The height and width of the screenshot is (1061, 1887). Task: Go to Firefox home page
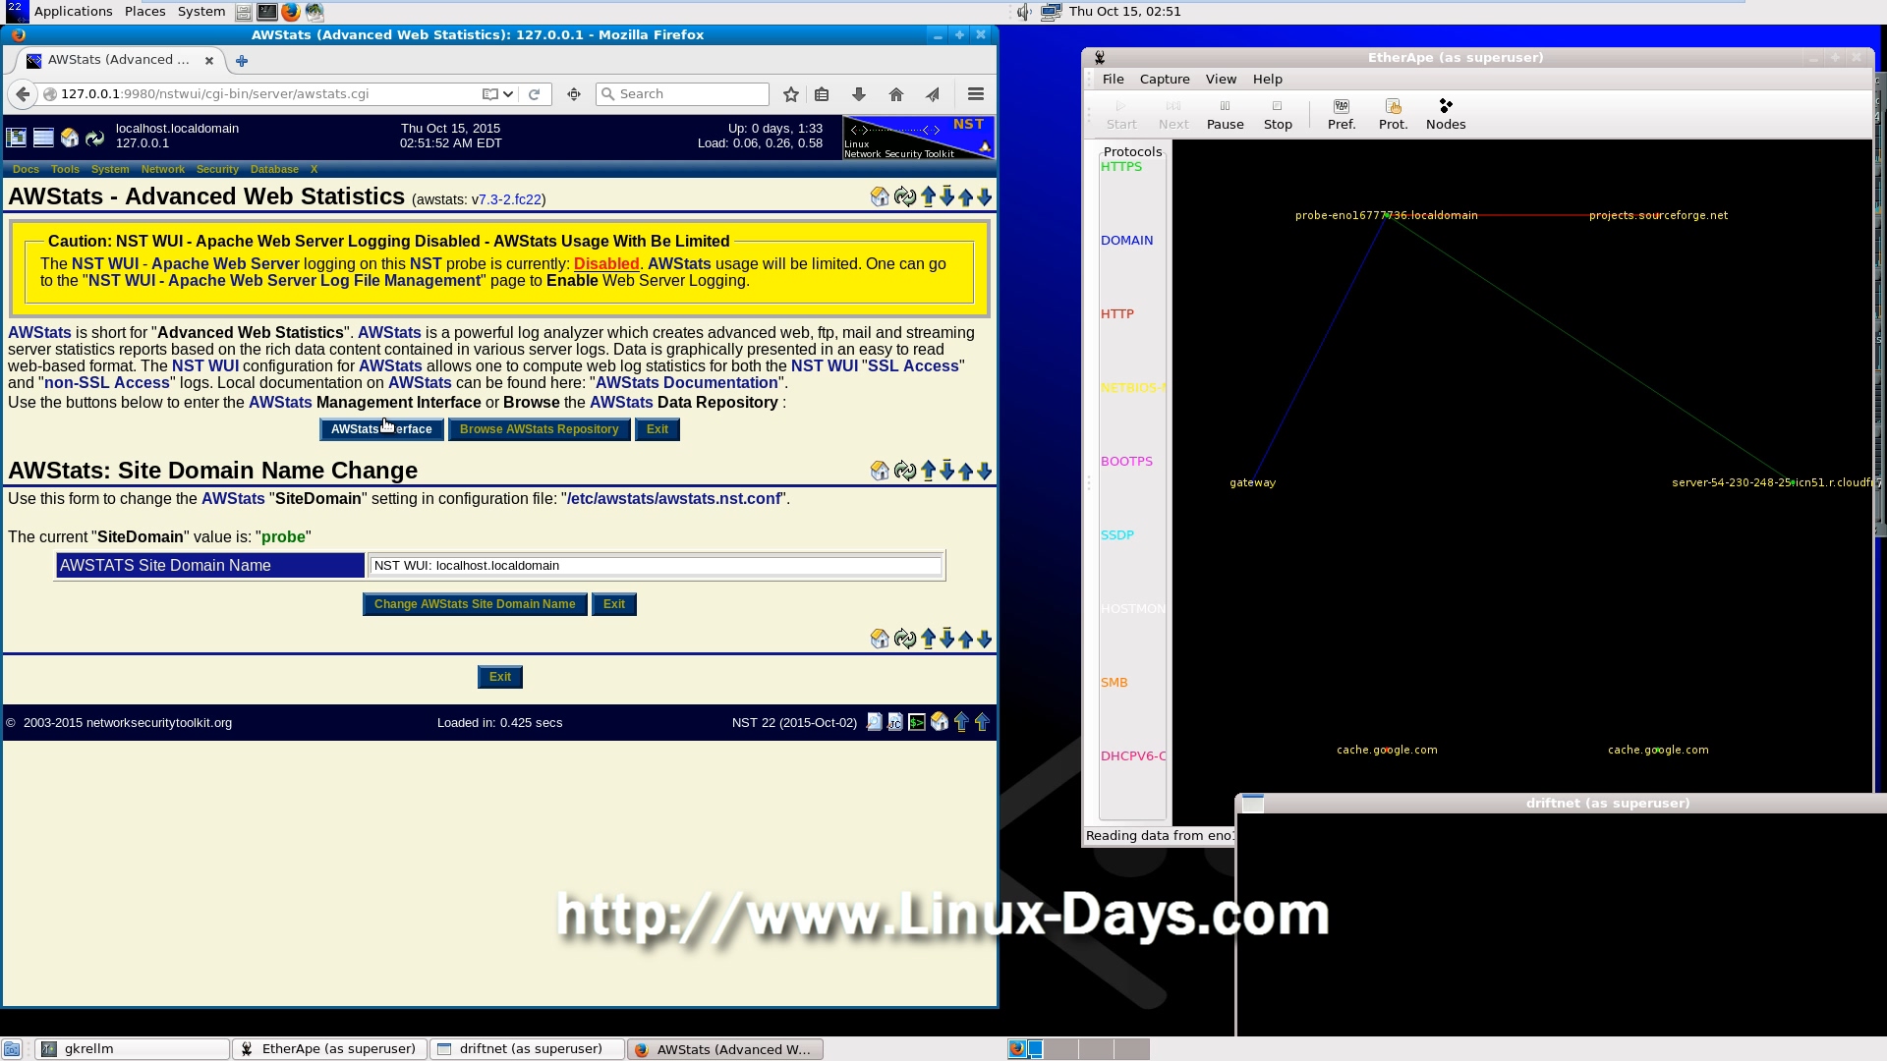coord(896,94)
